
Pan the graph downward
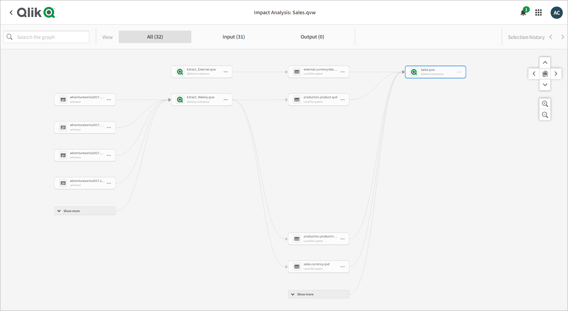[x=545, y=85]
